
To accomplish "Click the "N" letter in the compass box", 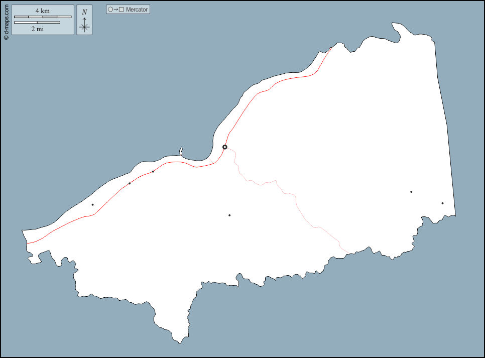I will pos(84,12).
